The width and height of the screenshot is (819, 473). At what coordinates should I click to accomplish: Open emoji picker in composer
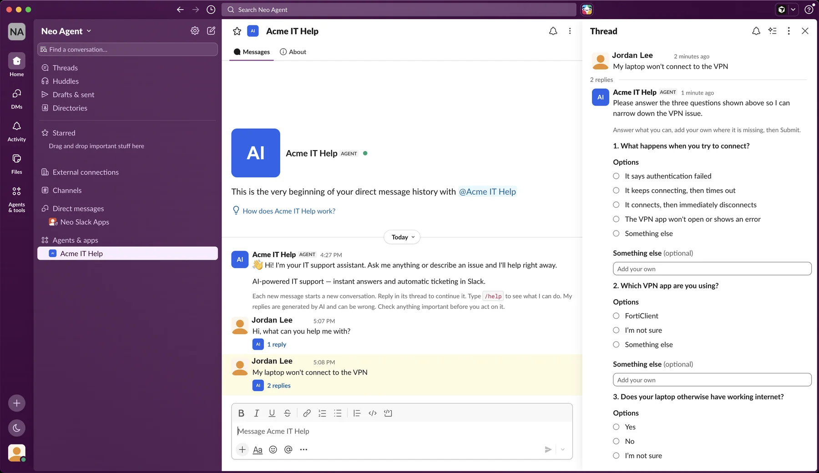(273, 449)
